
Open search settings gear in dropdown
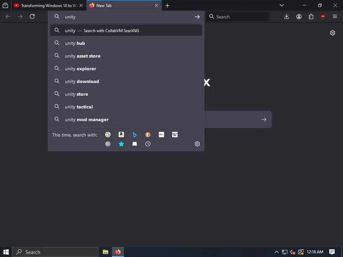pos(197,144)
